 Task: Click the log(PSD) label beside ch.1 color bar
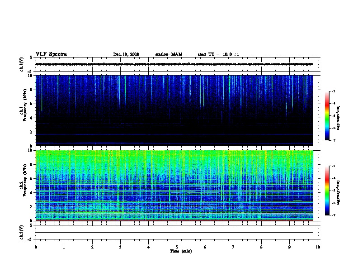click(338, 118)
